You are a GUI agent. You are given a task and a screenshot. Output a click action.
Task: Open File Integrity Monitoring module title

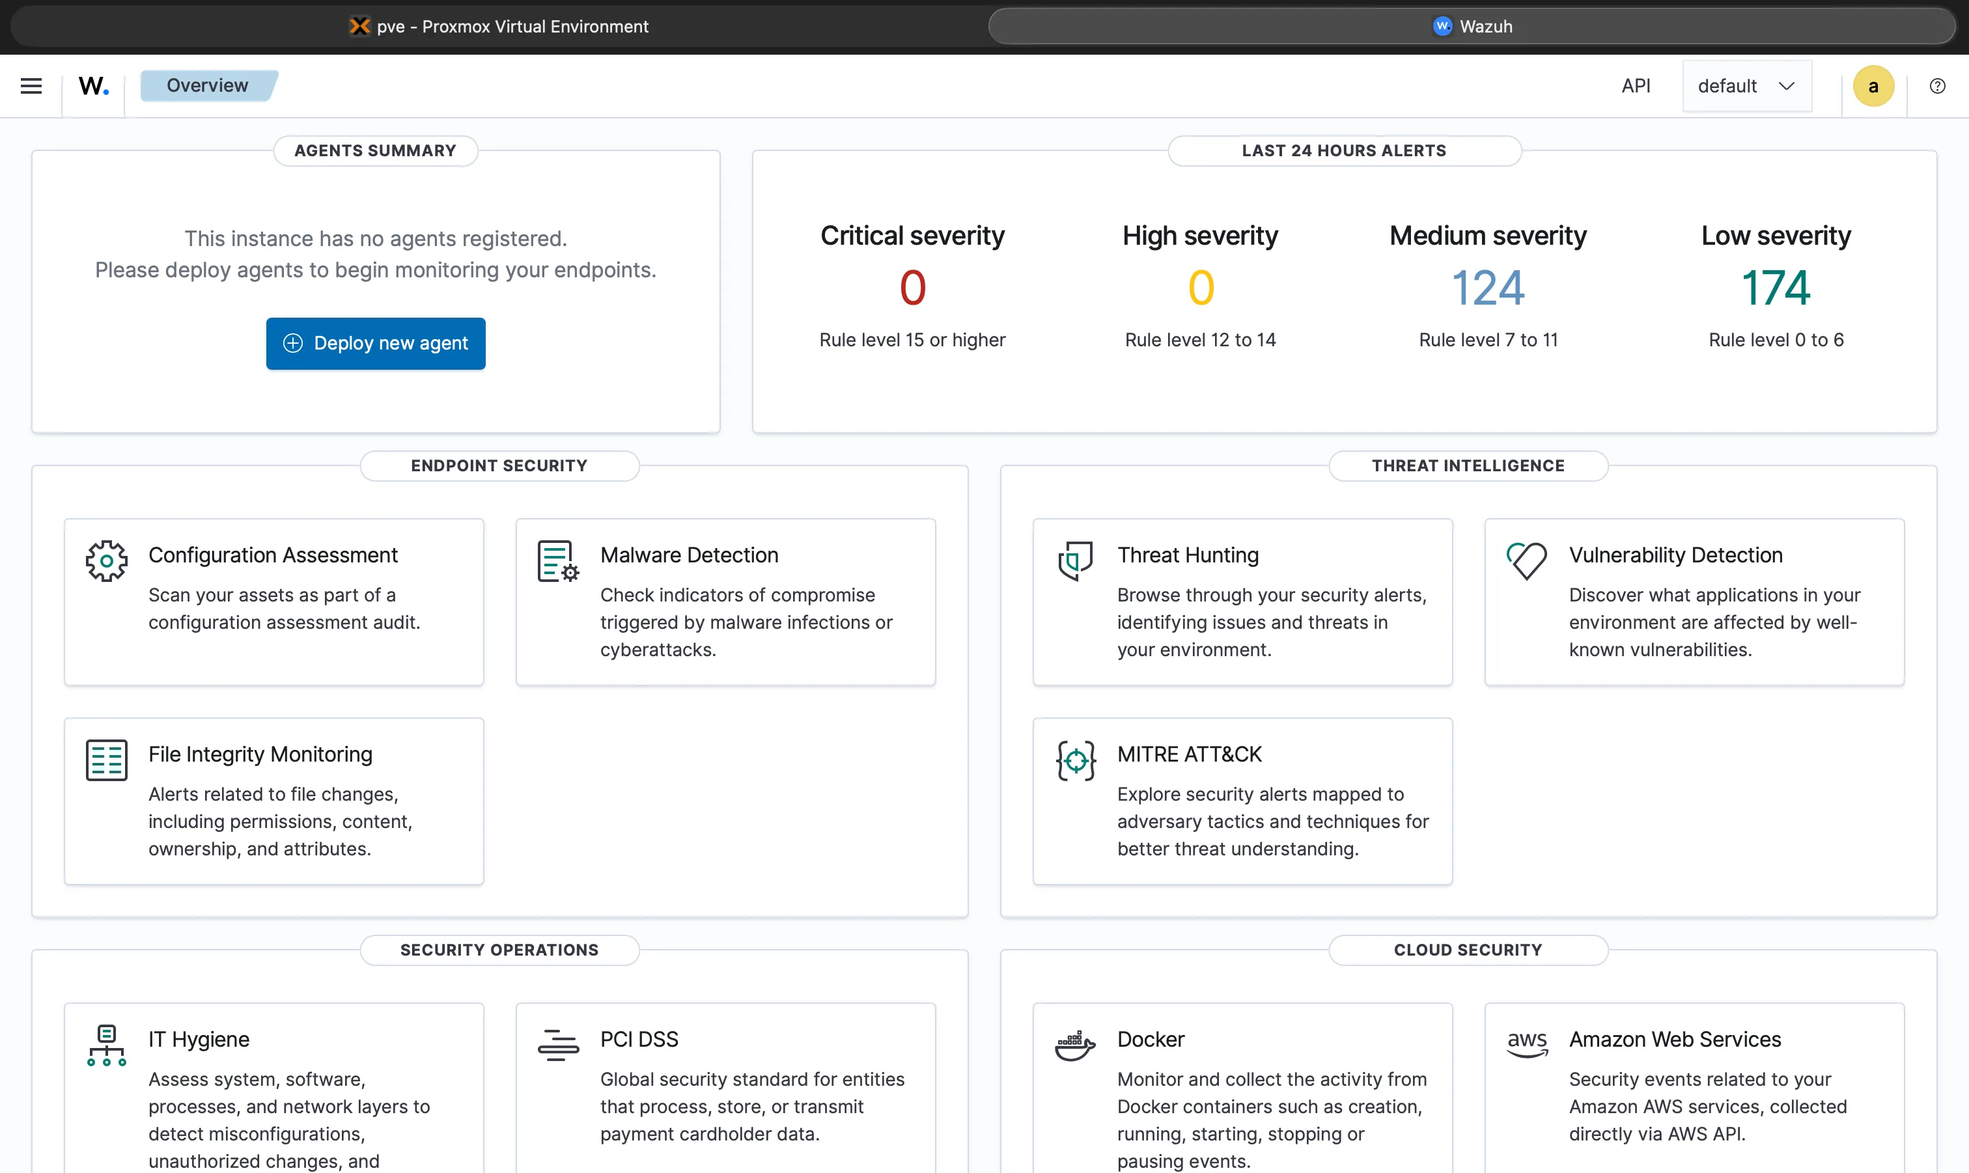pos(260,755)
